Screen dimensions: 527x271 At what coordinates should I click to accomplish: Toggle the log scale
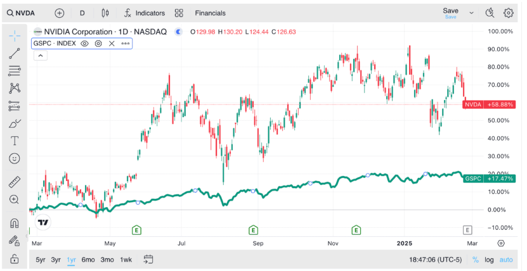[489, 260]
